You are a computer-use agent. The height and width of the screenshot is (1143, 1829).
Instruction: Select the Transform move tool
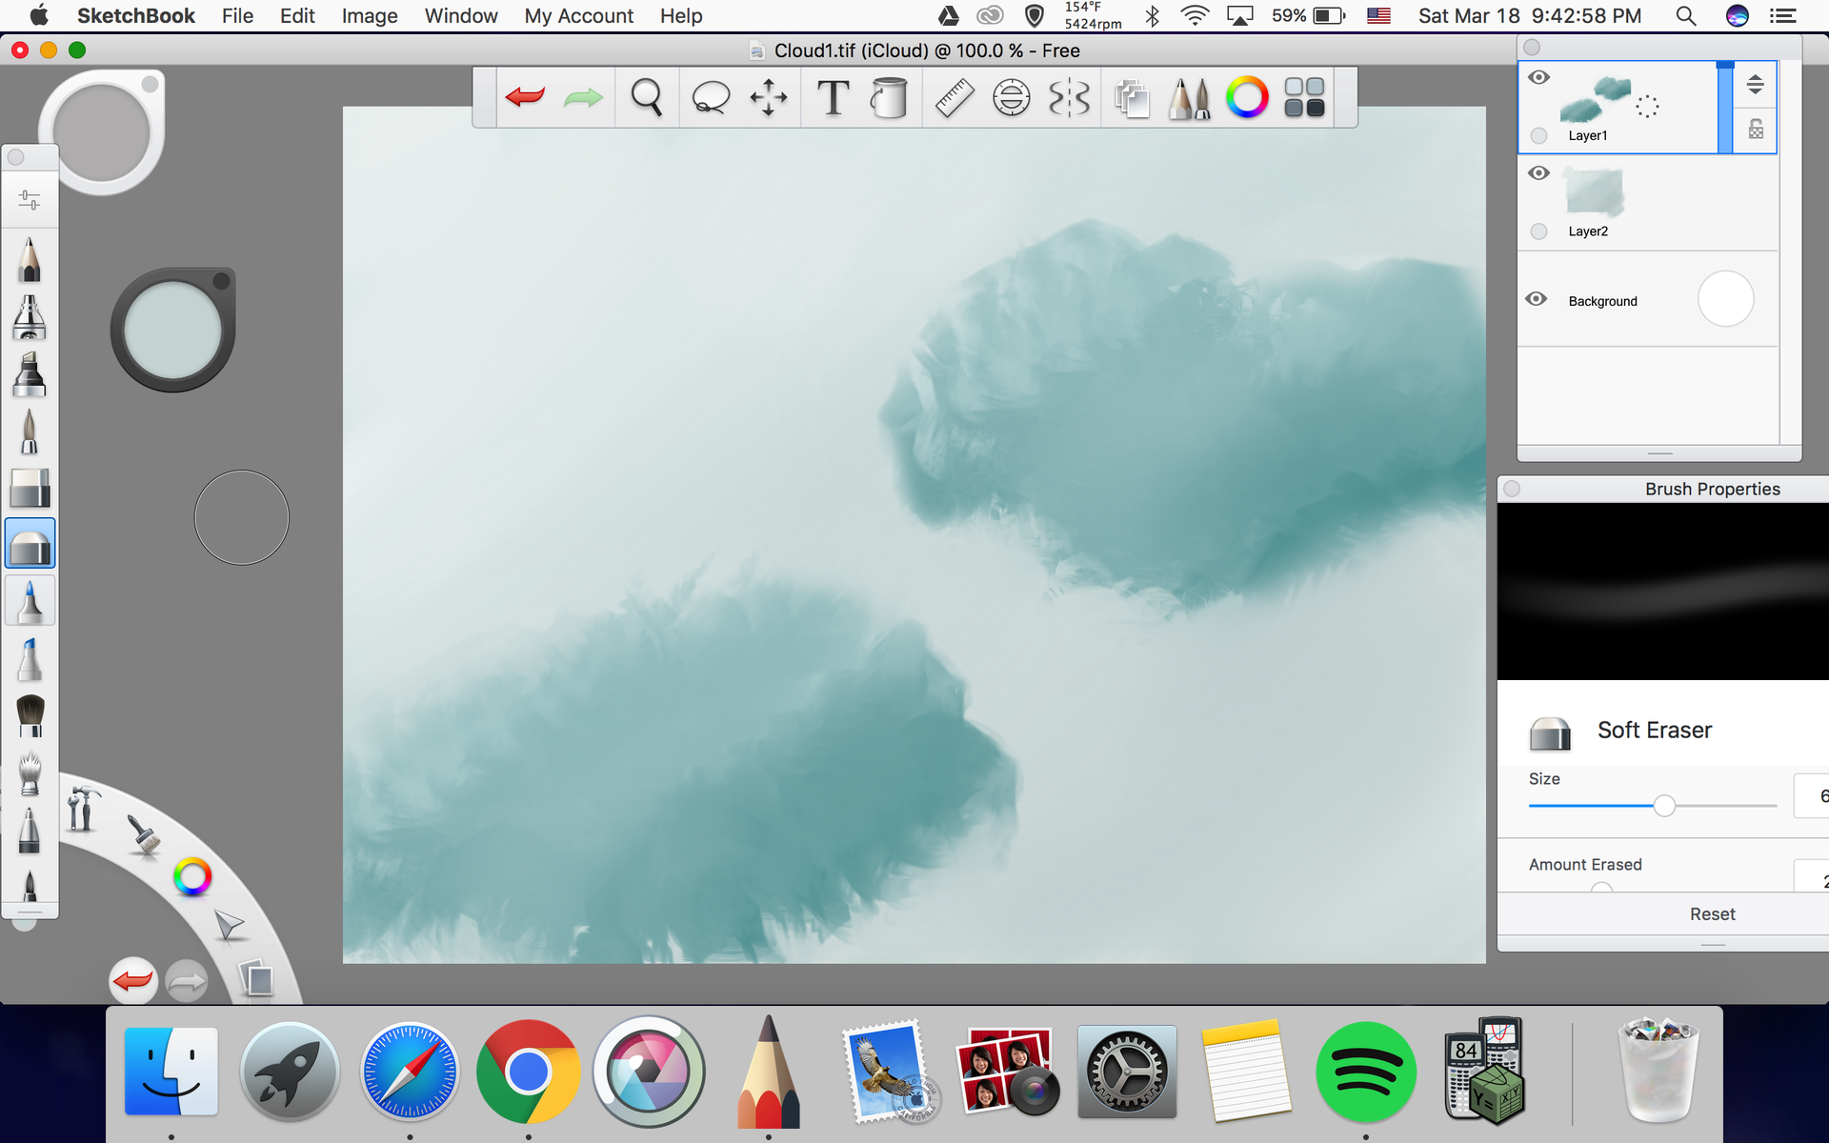click(x=768, y=97)
